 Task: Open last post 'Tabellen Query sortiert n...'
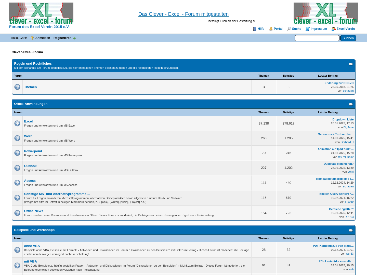point(336,194)
